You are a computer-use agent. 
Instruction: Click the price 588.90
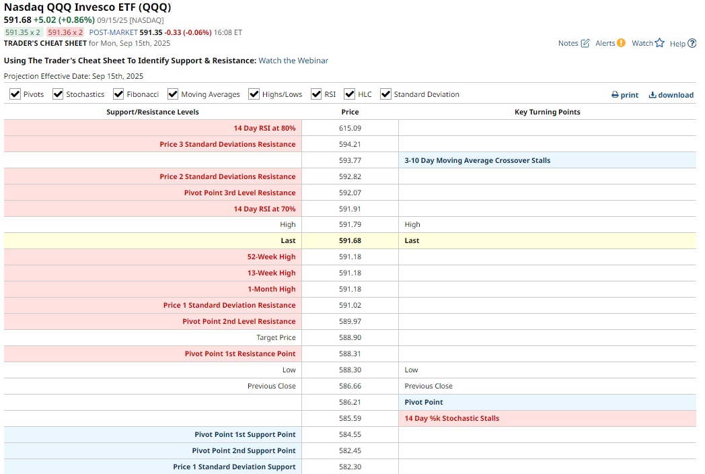click(x=350, y=337)
